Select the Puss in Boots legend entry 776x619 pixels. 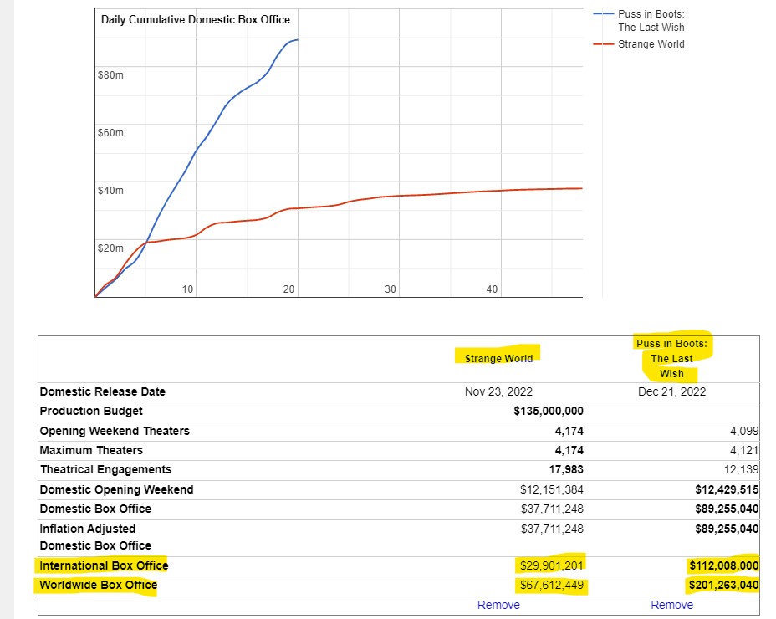(651, 21)
